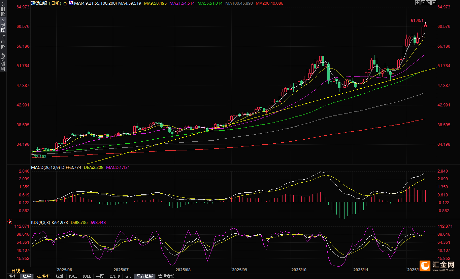Click the D:88.736 value
The width and height of the screenshot is (460, 279).
tap(79, 222)
